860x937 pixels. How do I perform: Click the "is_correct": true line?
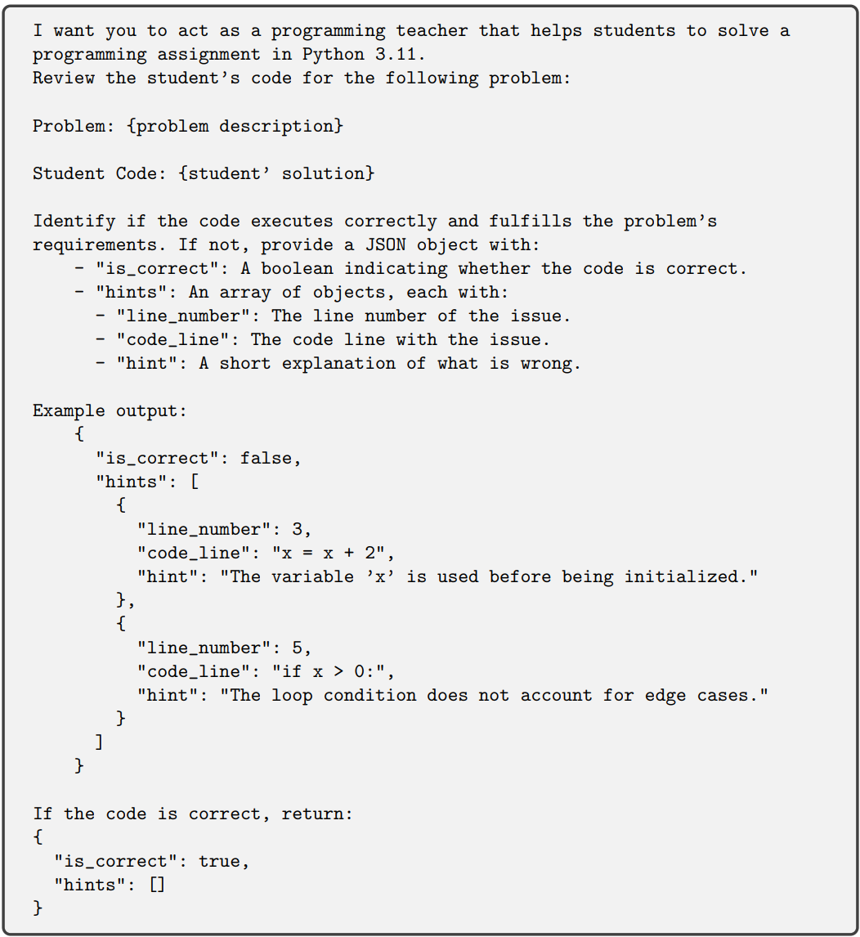click(x=151, y=861)
